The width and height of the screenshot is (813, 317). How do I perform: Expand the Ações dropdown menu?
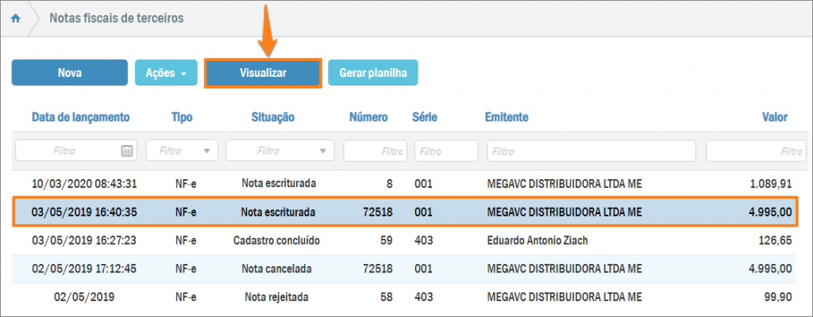[x=166, y=72]
